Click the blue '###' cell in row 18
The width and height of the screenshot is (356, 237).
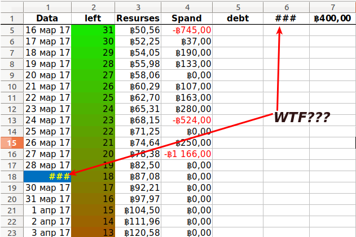click(47, 177)
